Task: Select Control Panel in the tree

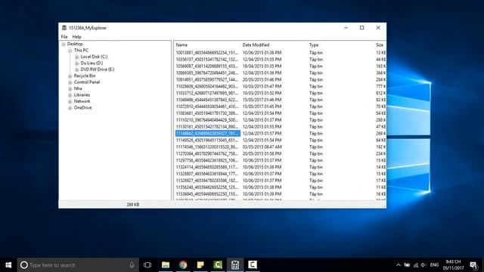Action: click(x=87, y=82)
